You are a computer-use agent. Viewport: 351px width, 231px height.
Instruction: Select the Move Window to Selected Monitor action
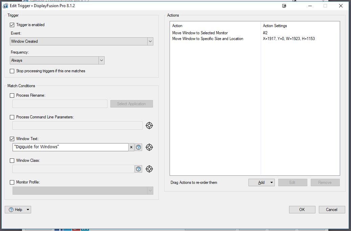pos(200,33)
